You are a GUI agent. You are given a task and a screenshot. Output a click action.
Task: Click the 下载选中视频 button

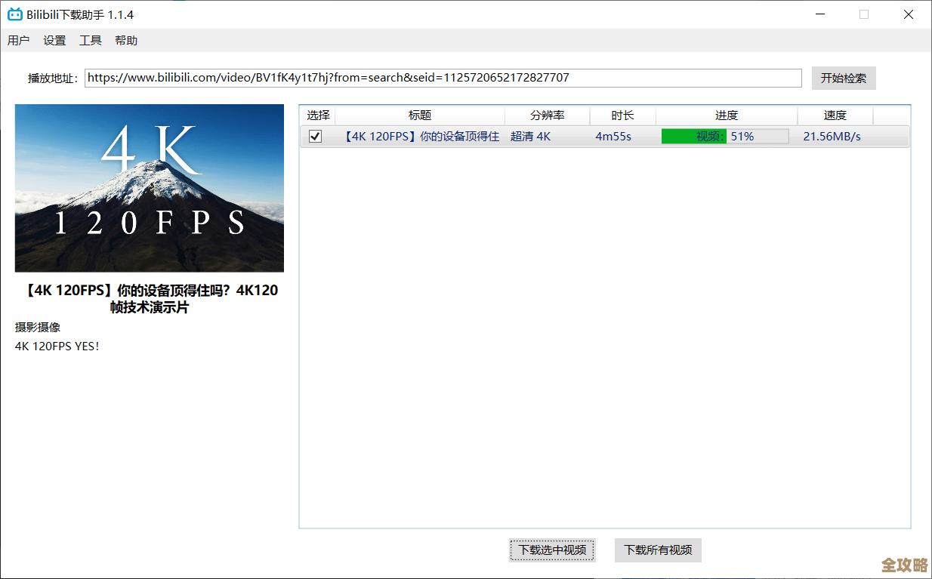pyautogui.click(x=552, y=550)
